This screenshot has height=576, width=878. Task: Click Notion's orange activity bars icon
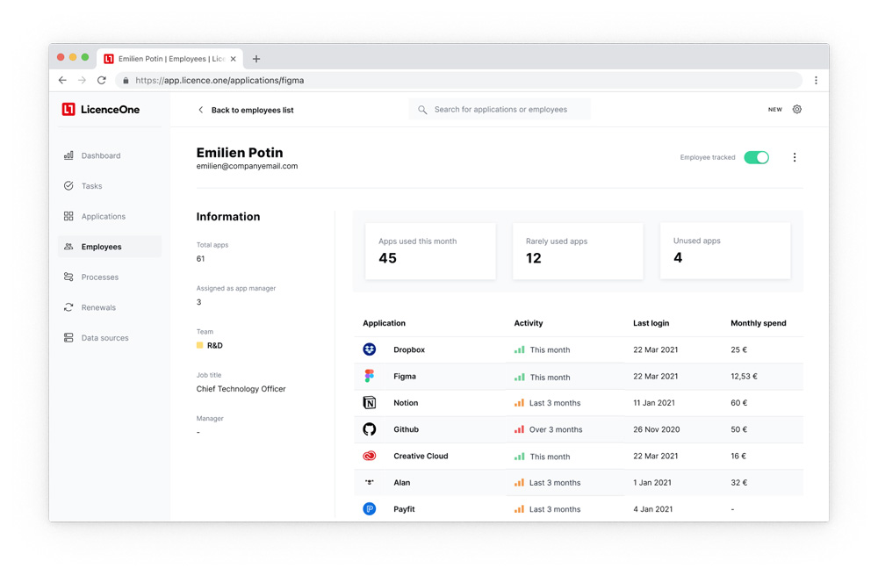point(519,402)
